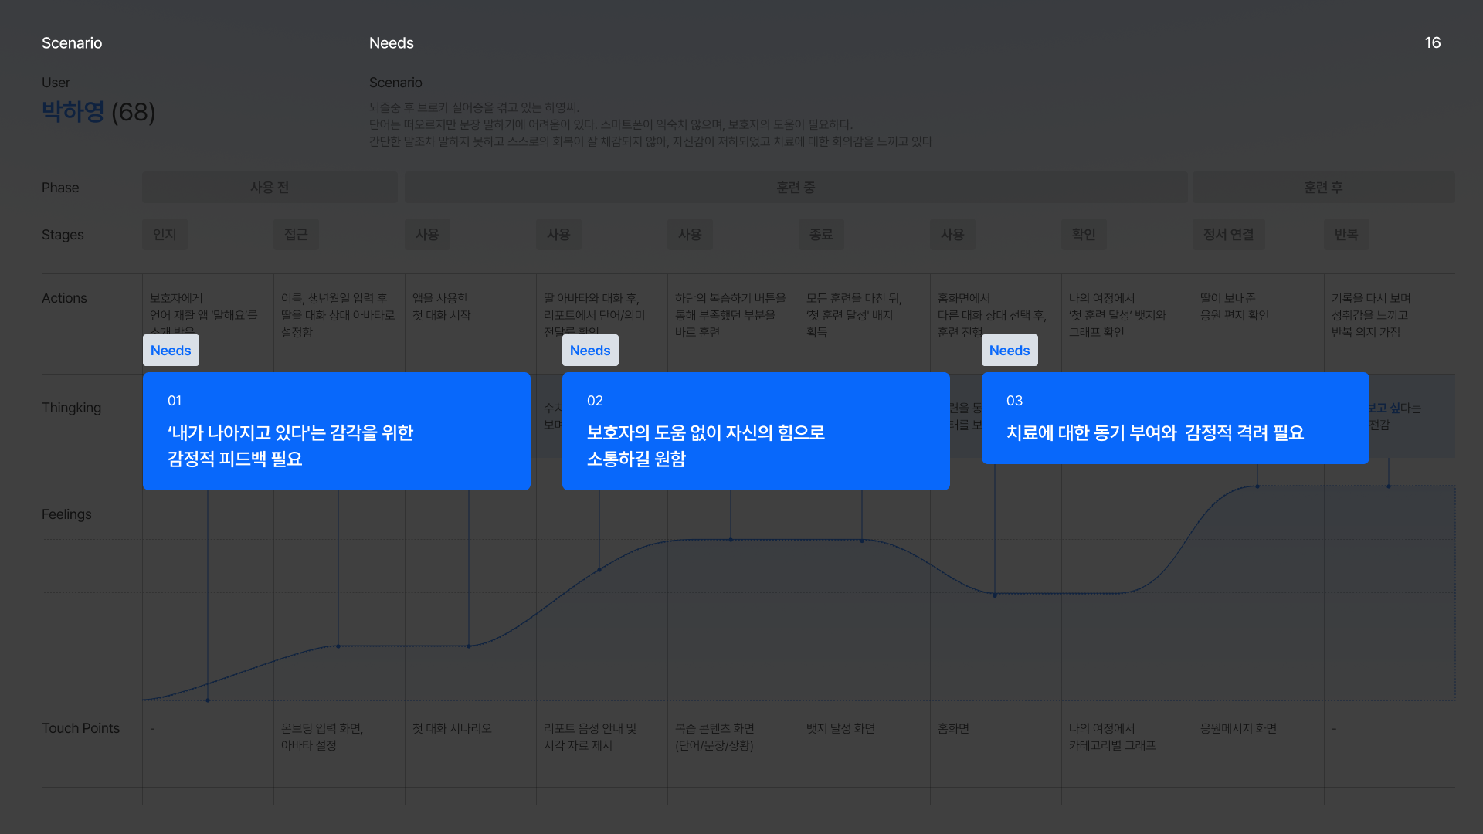The height and width of the screenshot is (834, 1483).
Task: Click the lowest feelings curve point
Action: point(208,700)
